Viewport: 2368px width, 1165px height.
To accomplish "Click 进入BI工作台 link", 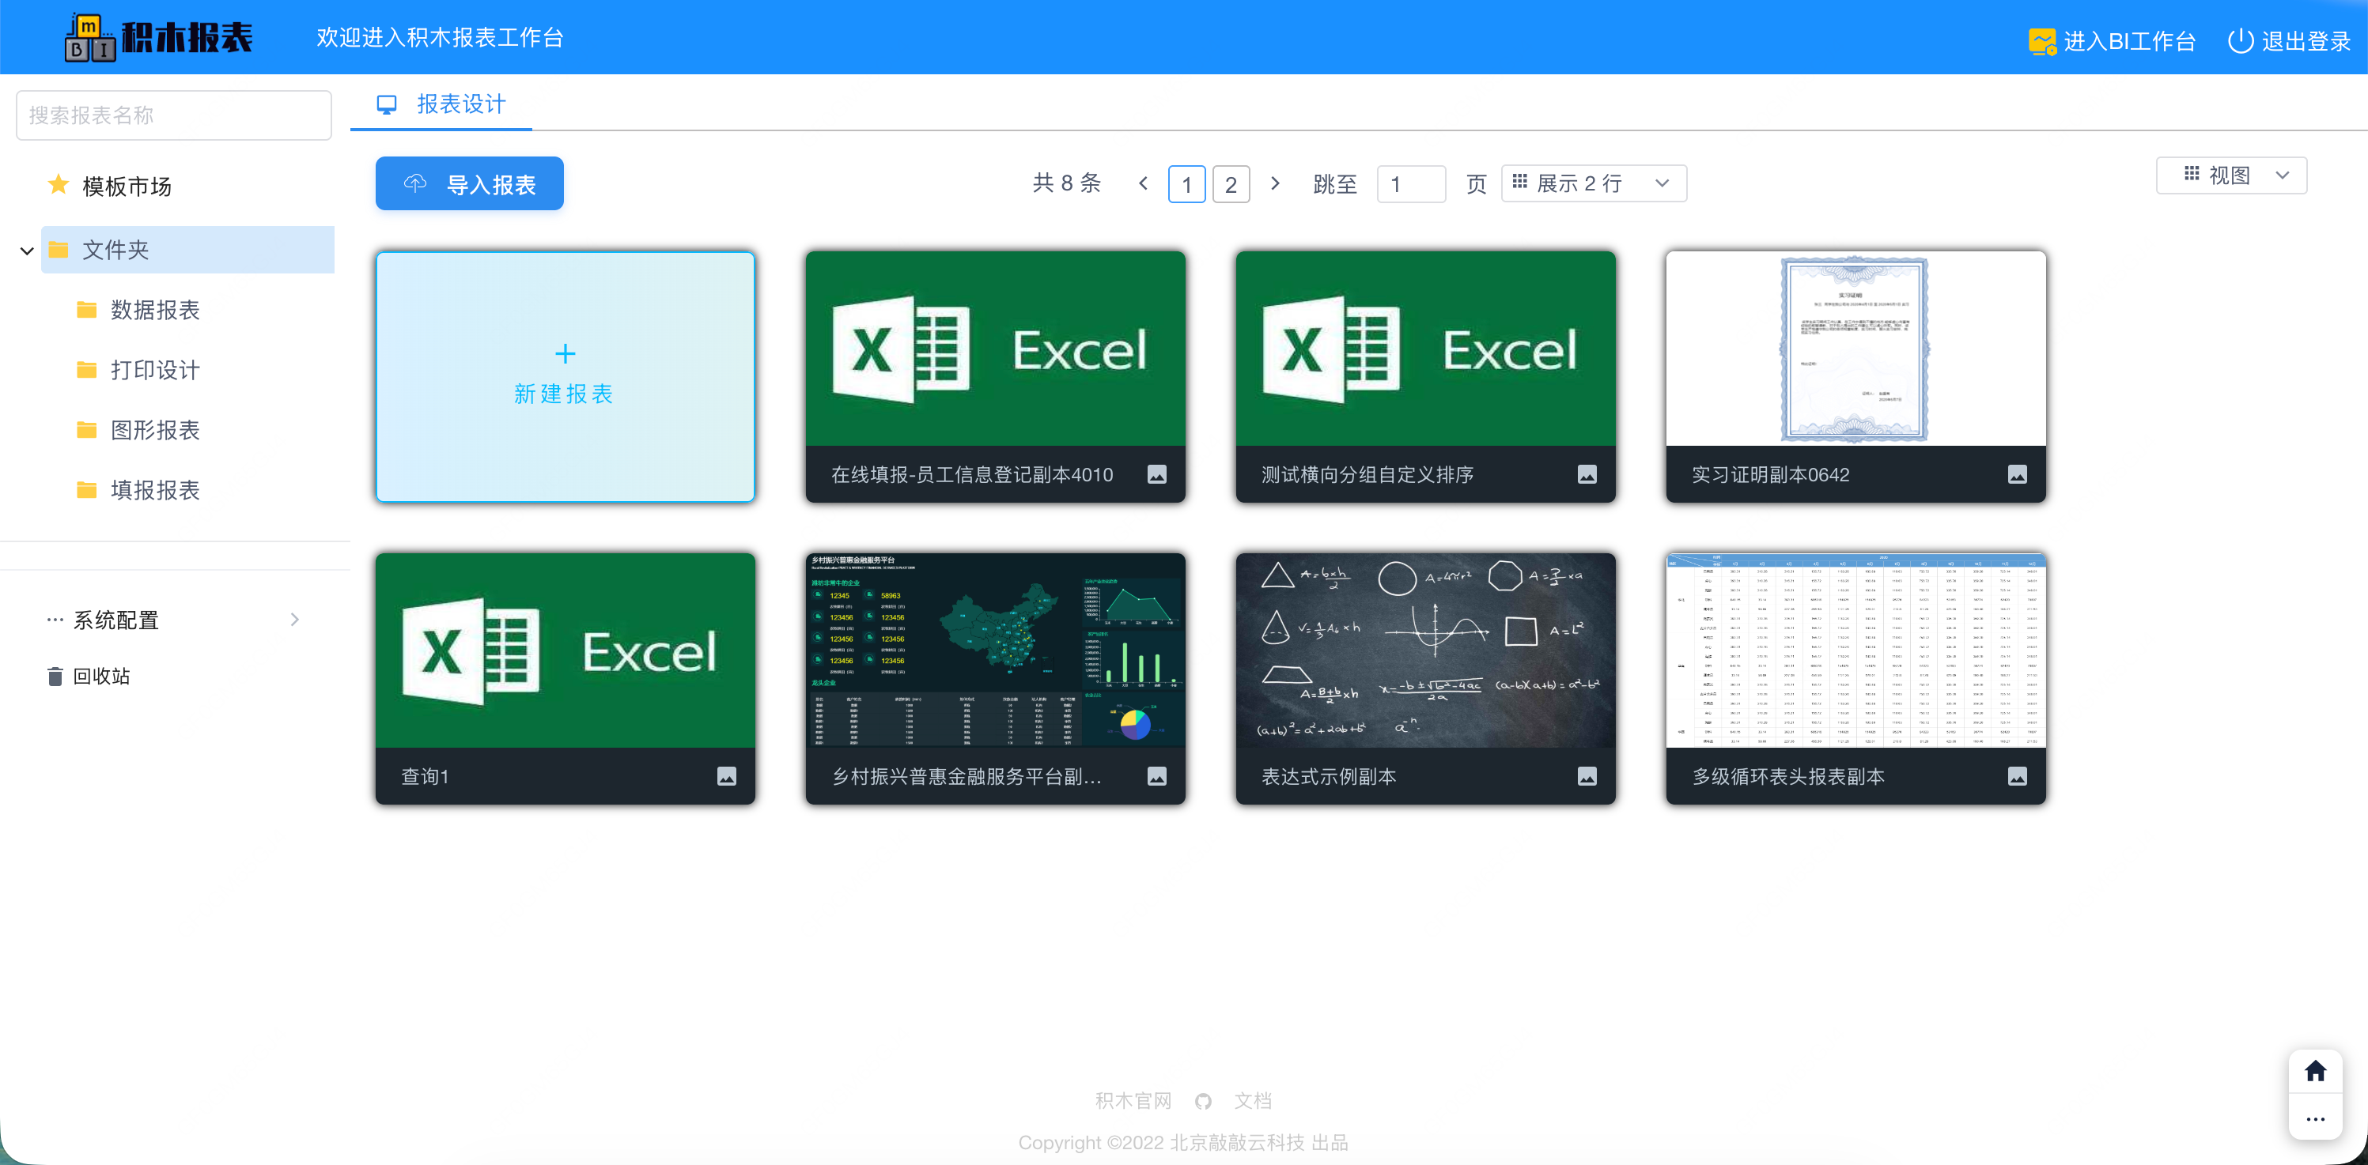I will point(2129,41).
